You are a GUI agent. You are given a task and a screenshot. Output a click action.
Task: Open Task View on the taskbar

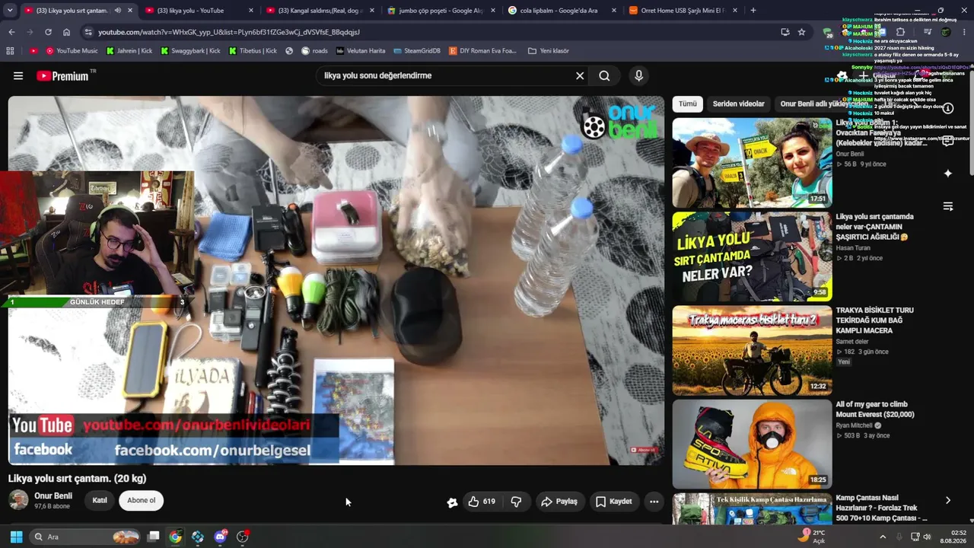(153, 537)
